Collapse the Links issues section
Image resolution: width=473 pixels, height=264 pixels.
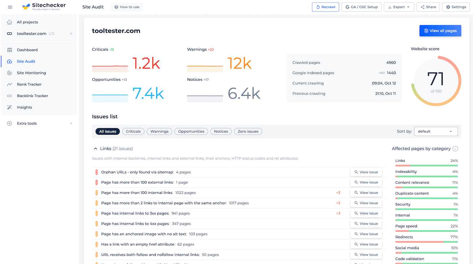tap(95, 149)
